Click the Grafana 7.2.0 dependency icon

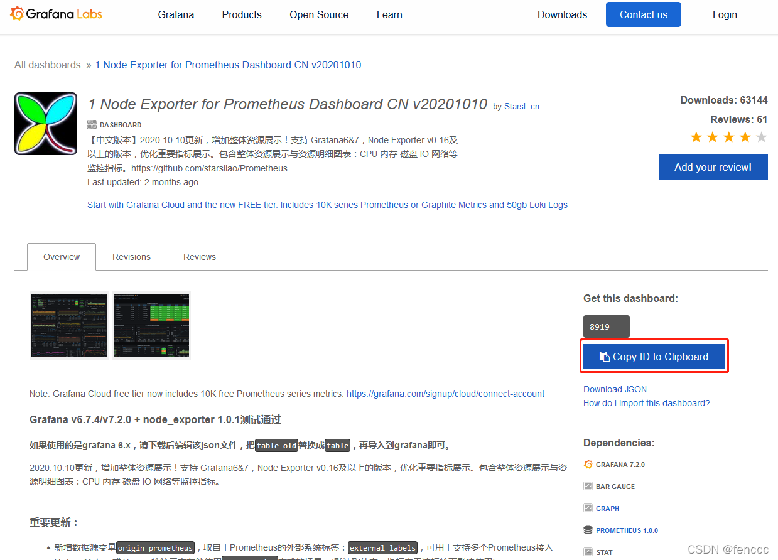588,465
